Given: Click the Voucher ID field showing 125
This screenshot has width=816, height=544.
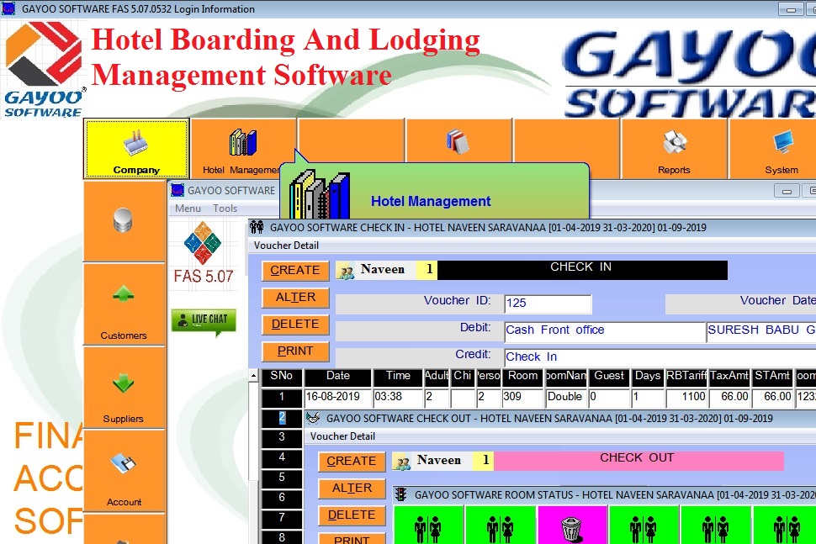Looking at the screenshot, I should (548, 304).
